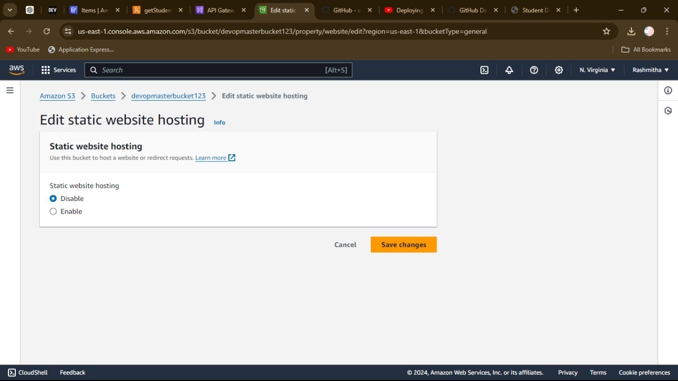Open the AWS logo home

(16, 70)
